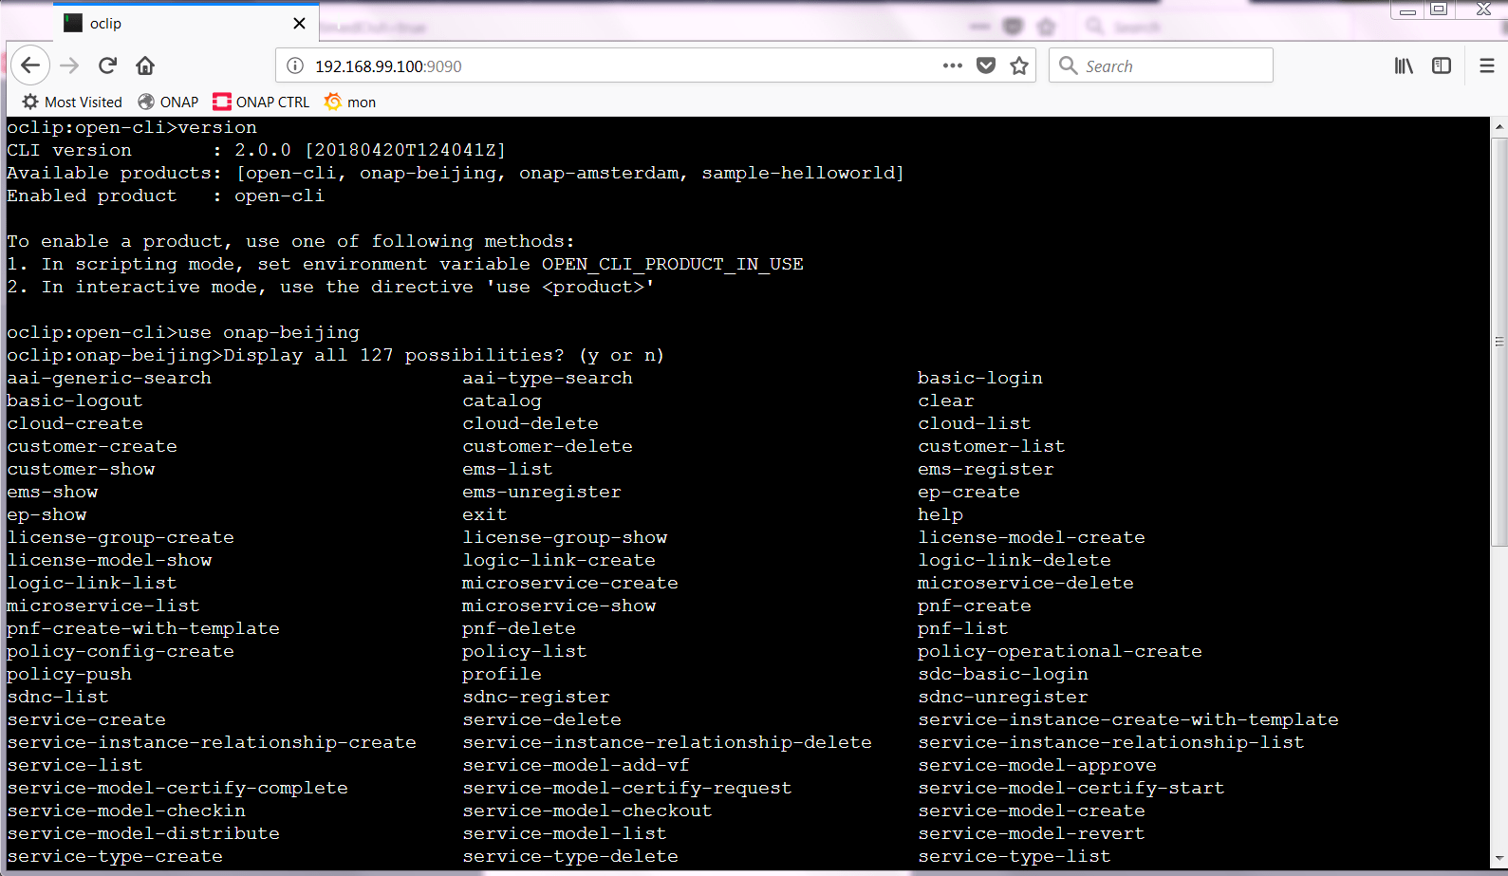This screenshot has height=876, width=1508.
Task: Click the forward navigation arrow
Action: [x=69, y=65]
